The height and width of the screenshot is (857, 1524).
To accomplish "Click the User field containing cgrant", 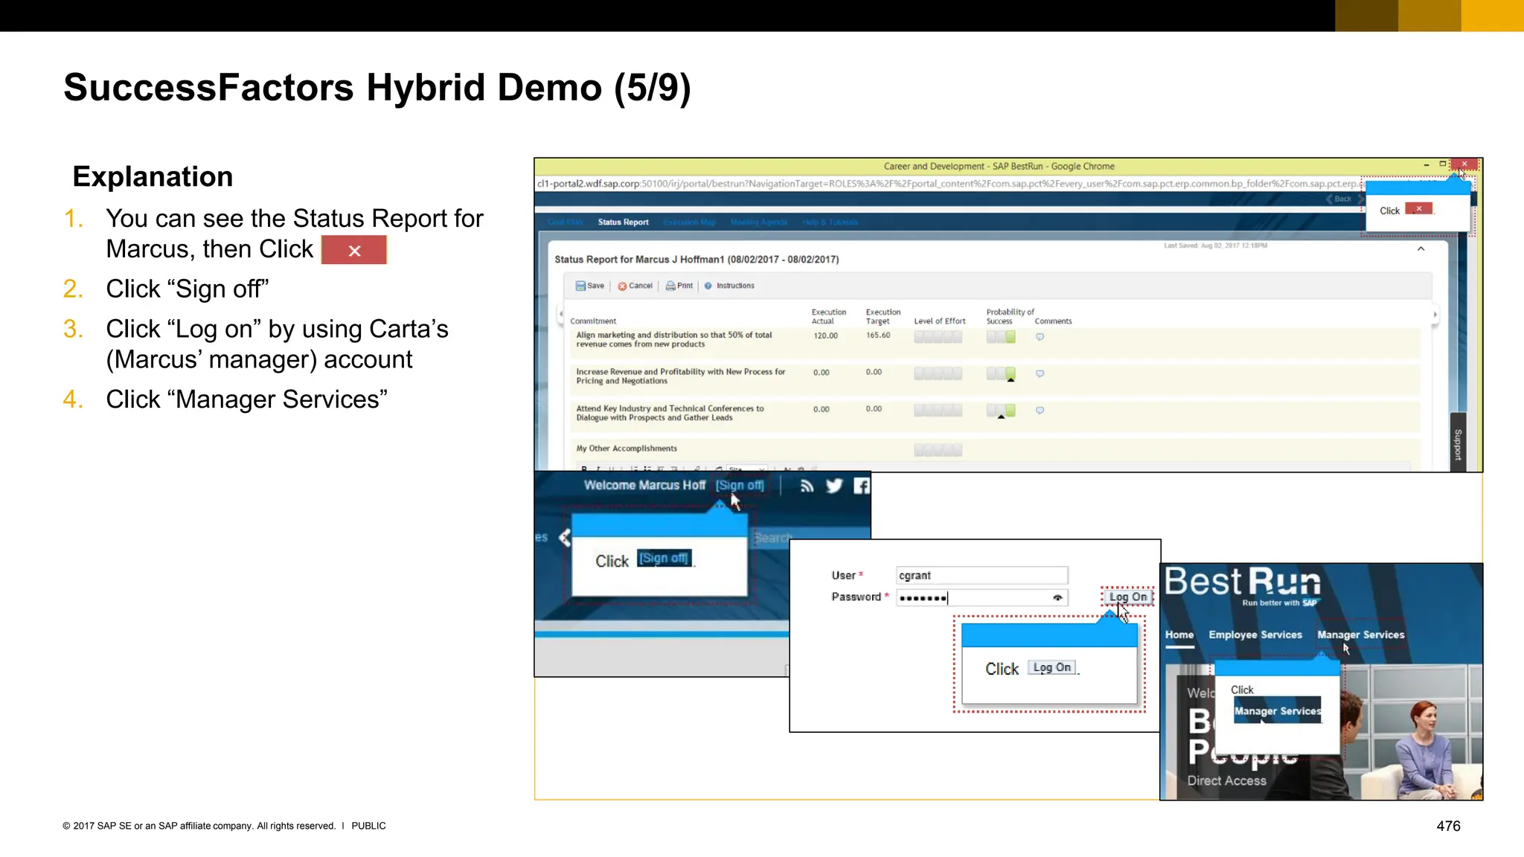I will 982,576.
